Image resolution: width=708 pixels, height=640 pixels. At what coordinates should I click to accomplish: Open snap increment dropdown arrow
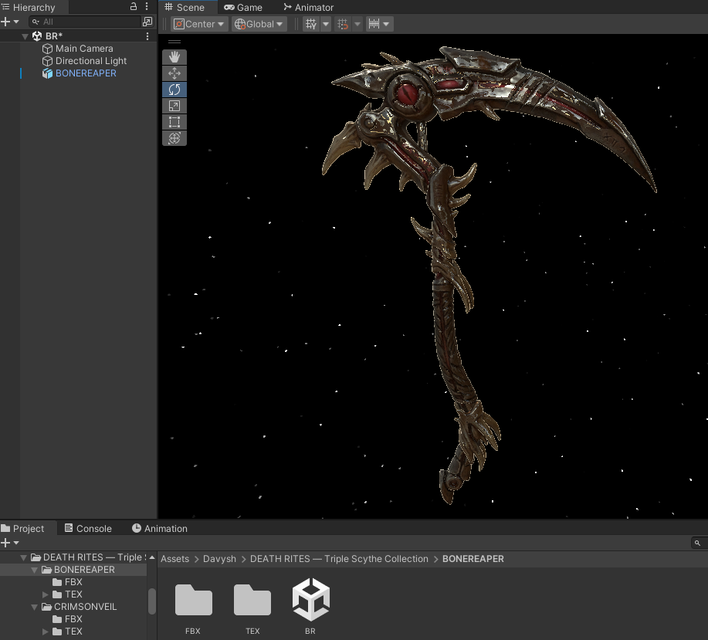(386, 24)
